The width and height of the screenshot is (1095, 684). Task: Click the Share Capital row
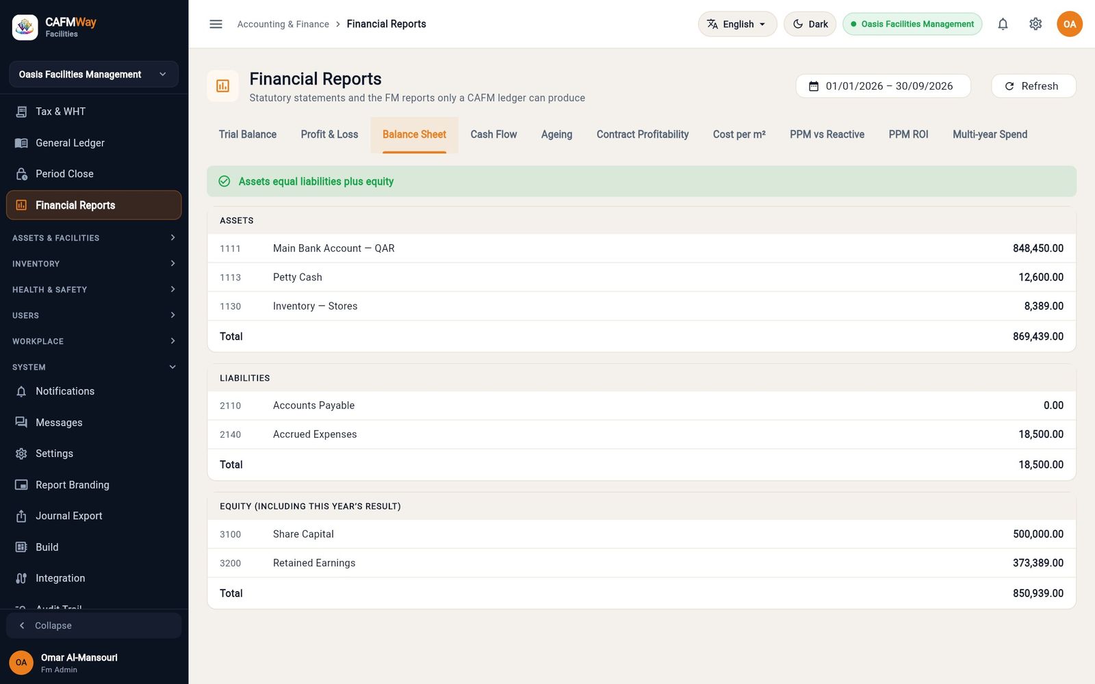pyautogui.click(x=641, y=534)
